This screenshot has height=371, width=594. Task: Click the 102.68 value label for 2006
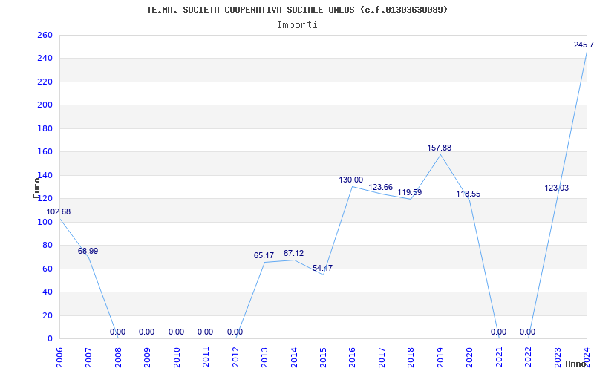point(59,211)
